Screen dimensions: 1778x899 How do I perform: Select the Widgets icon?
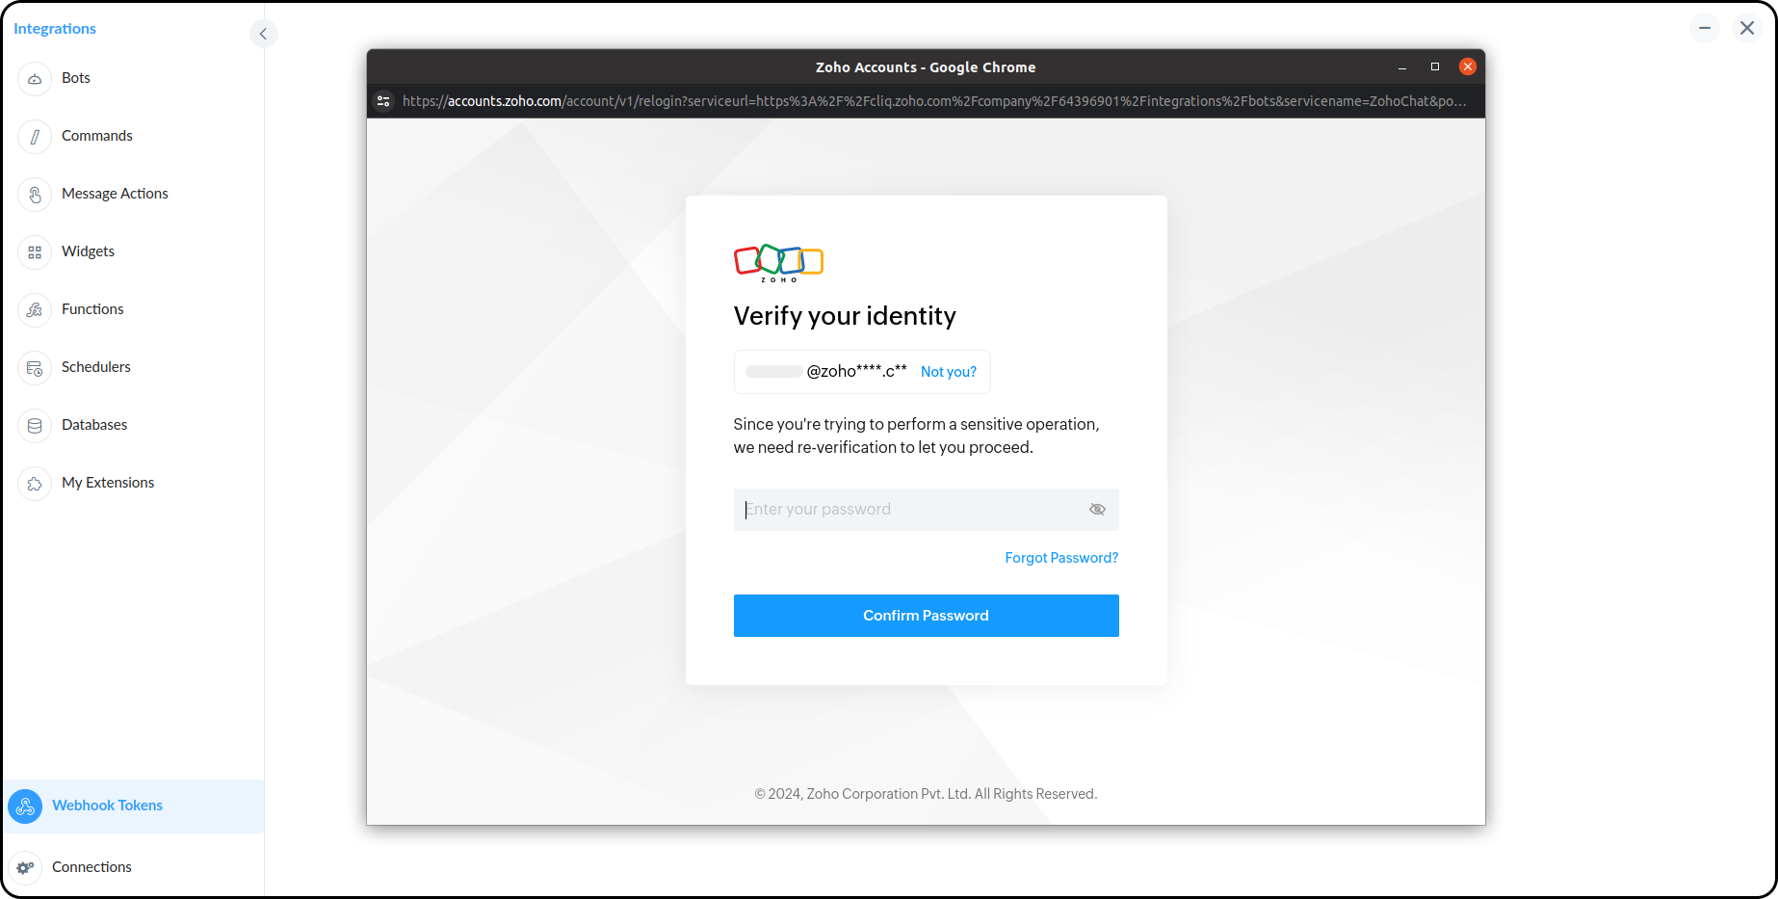(35, 251)
